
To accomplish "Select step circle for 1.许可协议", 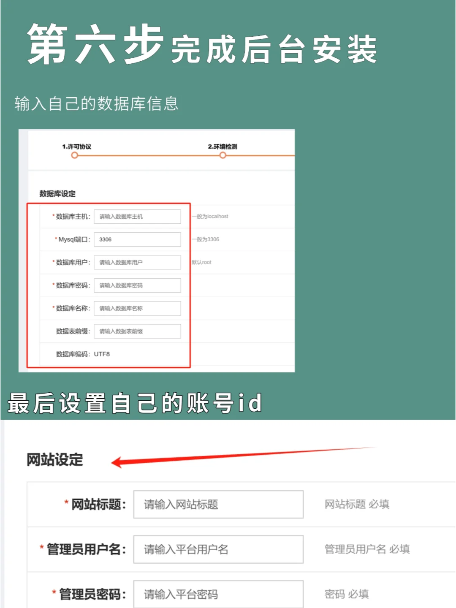I will point(75,155).
